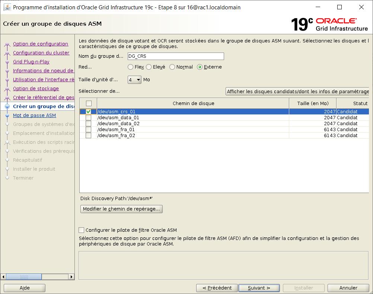Viewport: 373px width, 294px height.
Task: Uncheck the /dev/asm_crs_01 disk checkbox
Action: 88,112
